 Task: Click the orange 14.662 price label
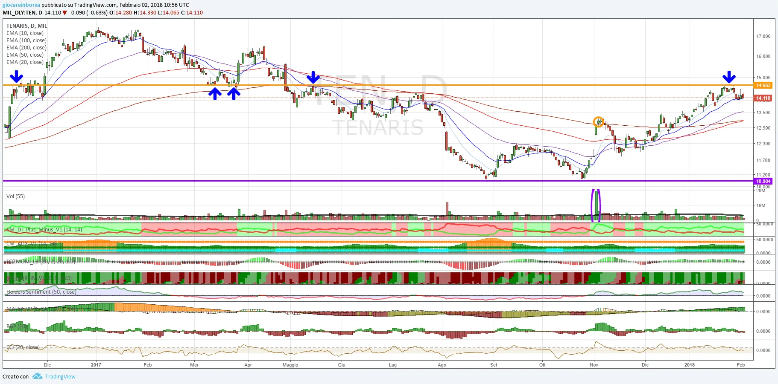pyautogui.click(x=763, y=85)
